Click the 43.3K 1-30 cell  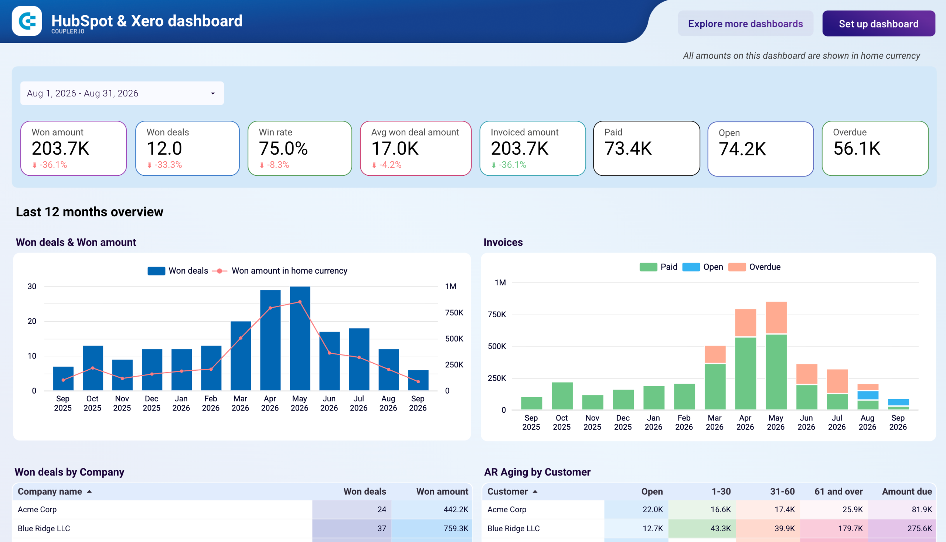[702, 528]
